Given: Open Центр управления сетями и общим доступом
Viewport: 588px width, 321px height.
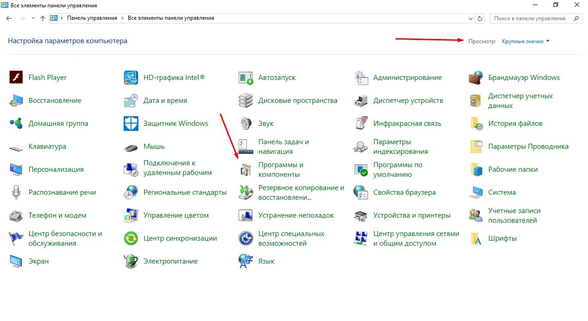Looking at the screenshot, I should coord(416,238).
